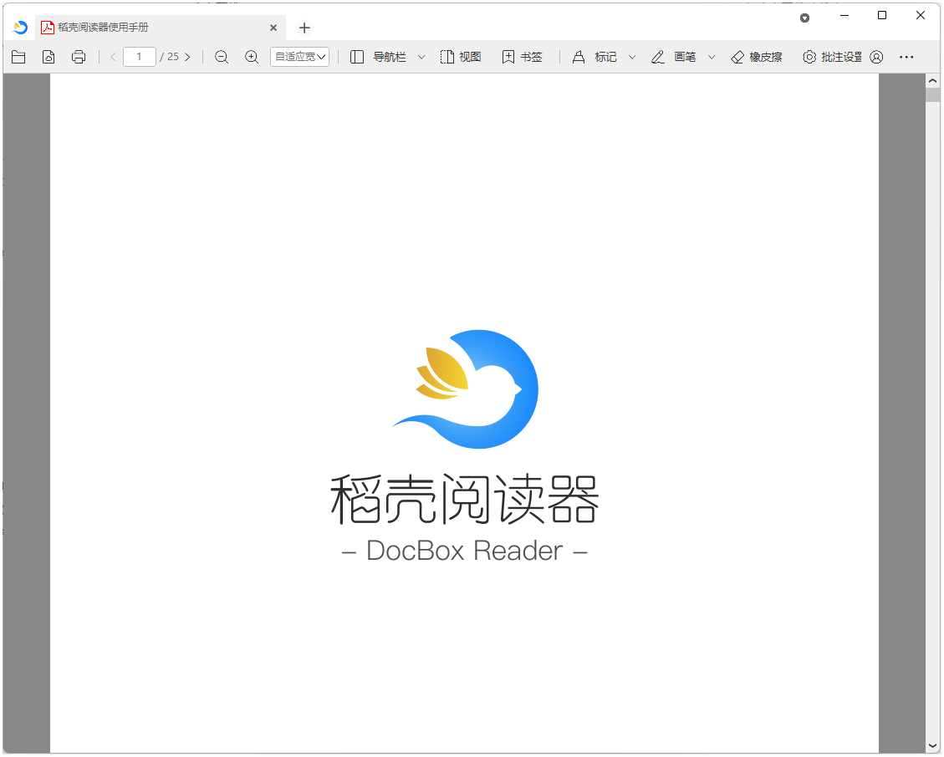Select the 橡皮擦 eraser tool
This screenshot has width=944, height=757.
[756, 57]
